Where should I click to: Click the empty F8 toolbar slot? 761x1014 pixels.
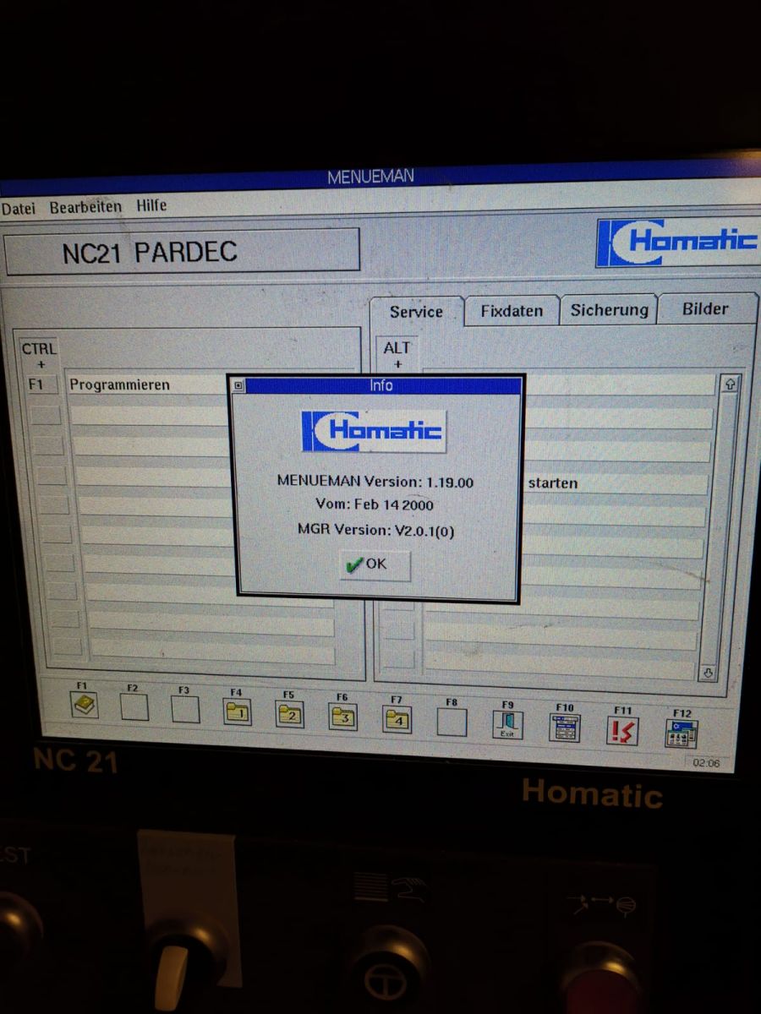452,722
